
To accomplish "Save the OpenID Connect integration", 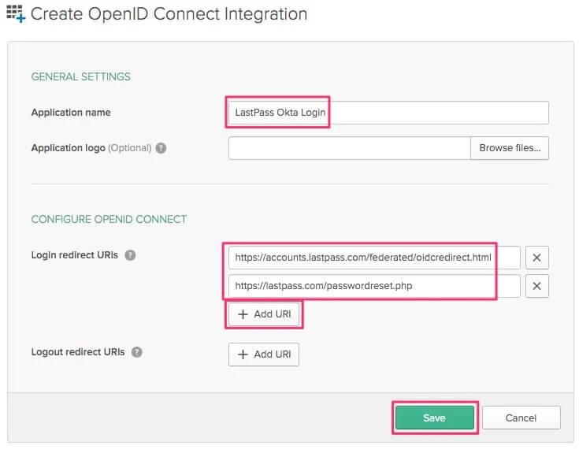I will coord(434,418).
